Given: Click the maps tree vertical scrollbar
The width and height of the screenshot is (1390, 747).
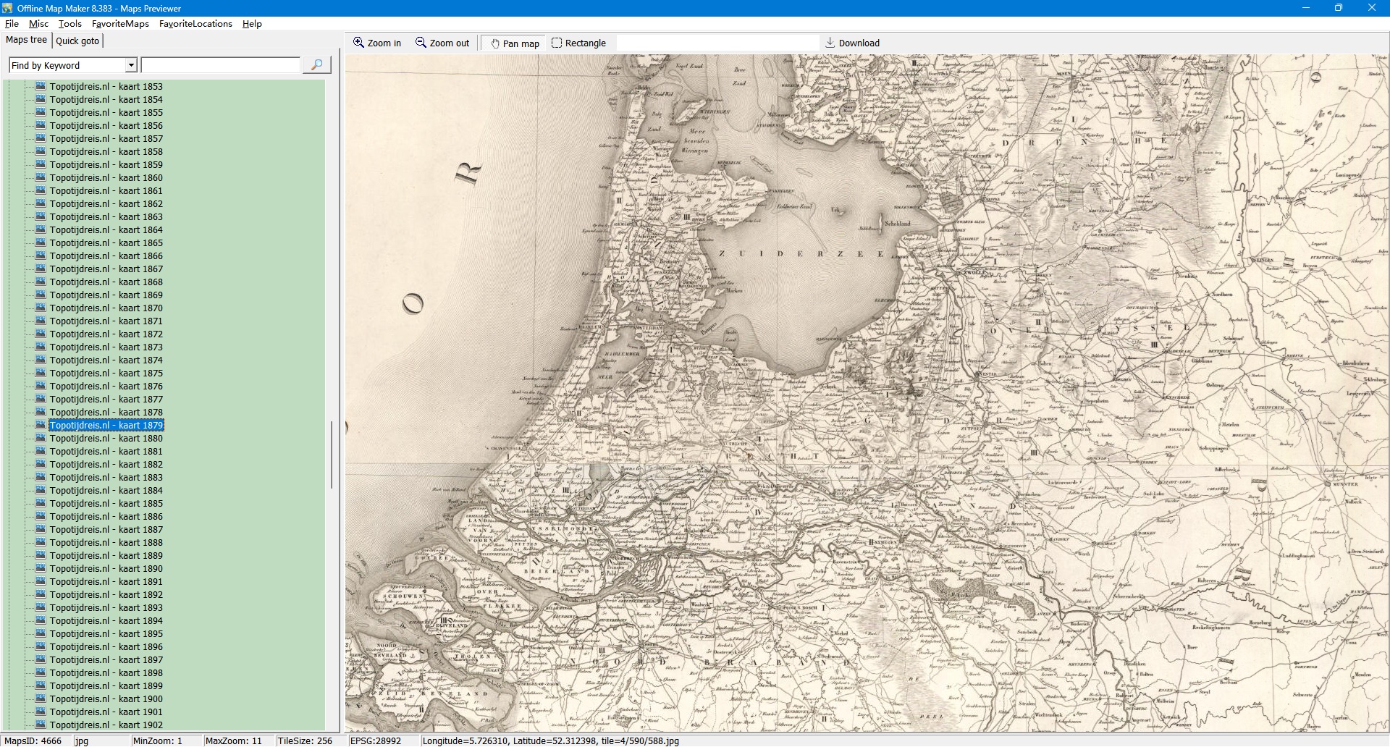Looking at the screenshot, I should (x=332, y=455).
